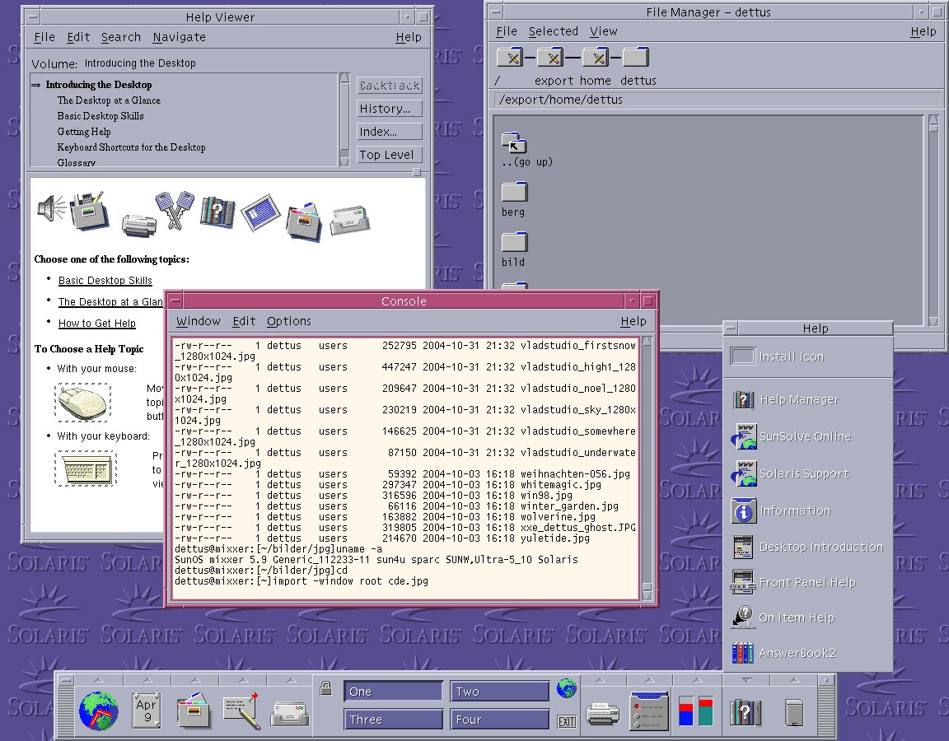Click the /export/home/dettus path field

point(718,99)
